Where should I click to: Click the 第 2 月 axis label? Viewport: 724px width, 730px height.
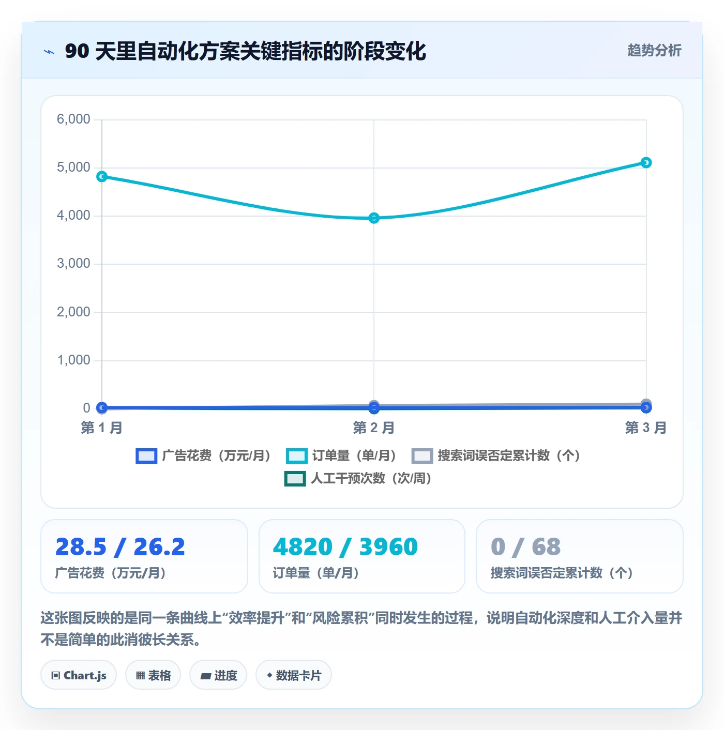tap(374, 428)
